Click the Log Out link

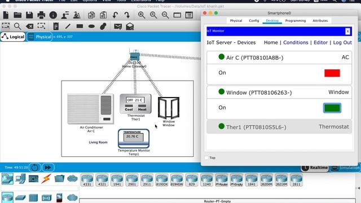tap(342, 43)
